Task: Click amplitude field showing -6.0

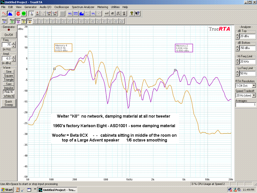Action: (7, 58)
